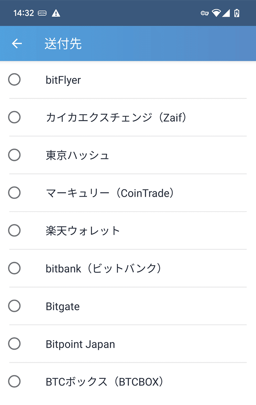
Task: Tap the back arrow in header
Action: pos(17,43)
